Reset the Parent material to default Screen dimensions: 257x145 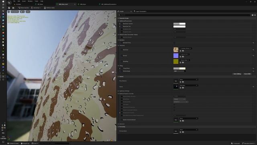(x=253, y=87)
